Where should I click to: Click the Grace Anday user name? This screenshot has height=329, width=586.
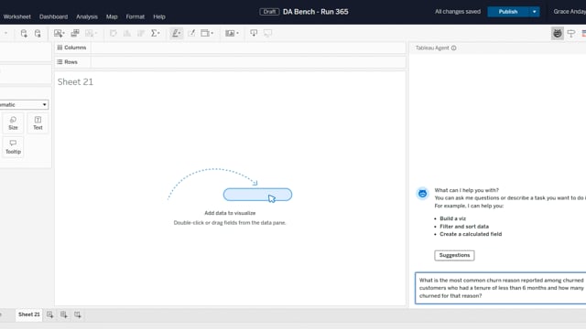coord(570,12)
